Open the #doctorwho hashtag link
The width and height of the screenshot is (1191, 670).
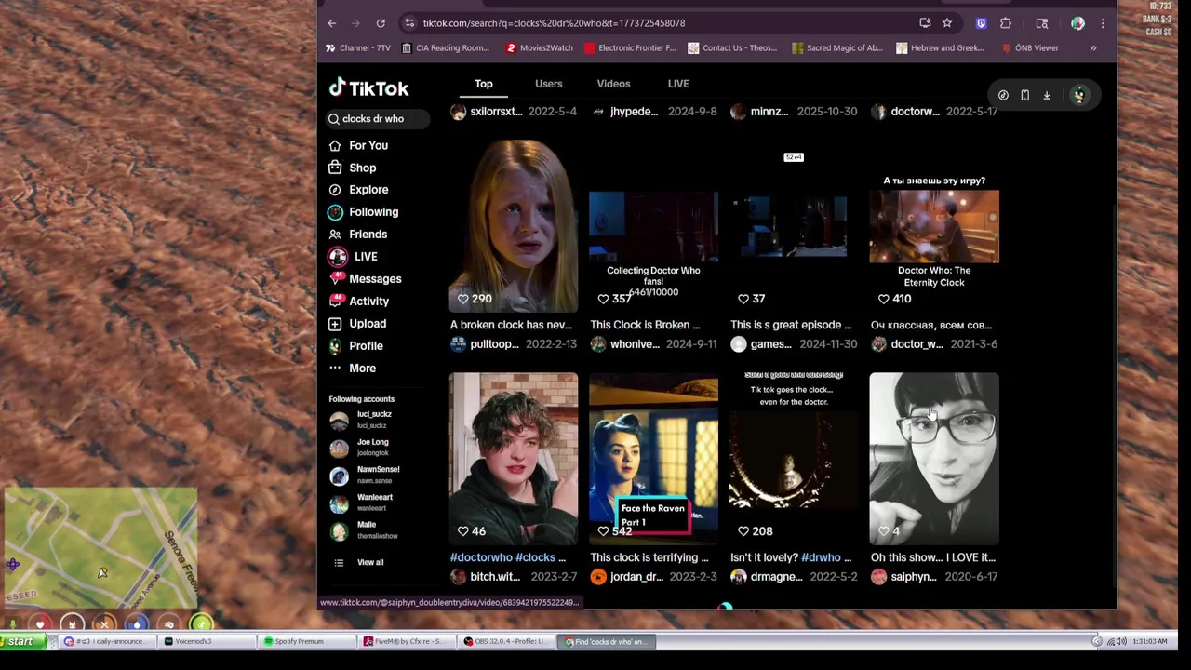click(481, 557)
